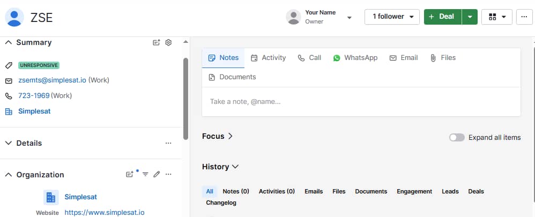
Task: Switch to the Activity tab
Action: [268, 58]
